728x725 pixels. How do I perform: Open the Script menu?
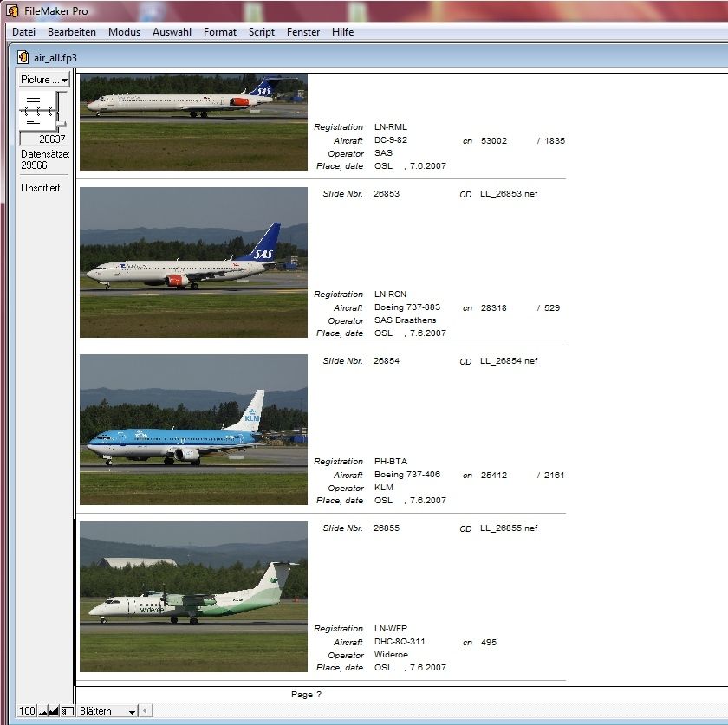click(261, 32)
